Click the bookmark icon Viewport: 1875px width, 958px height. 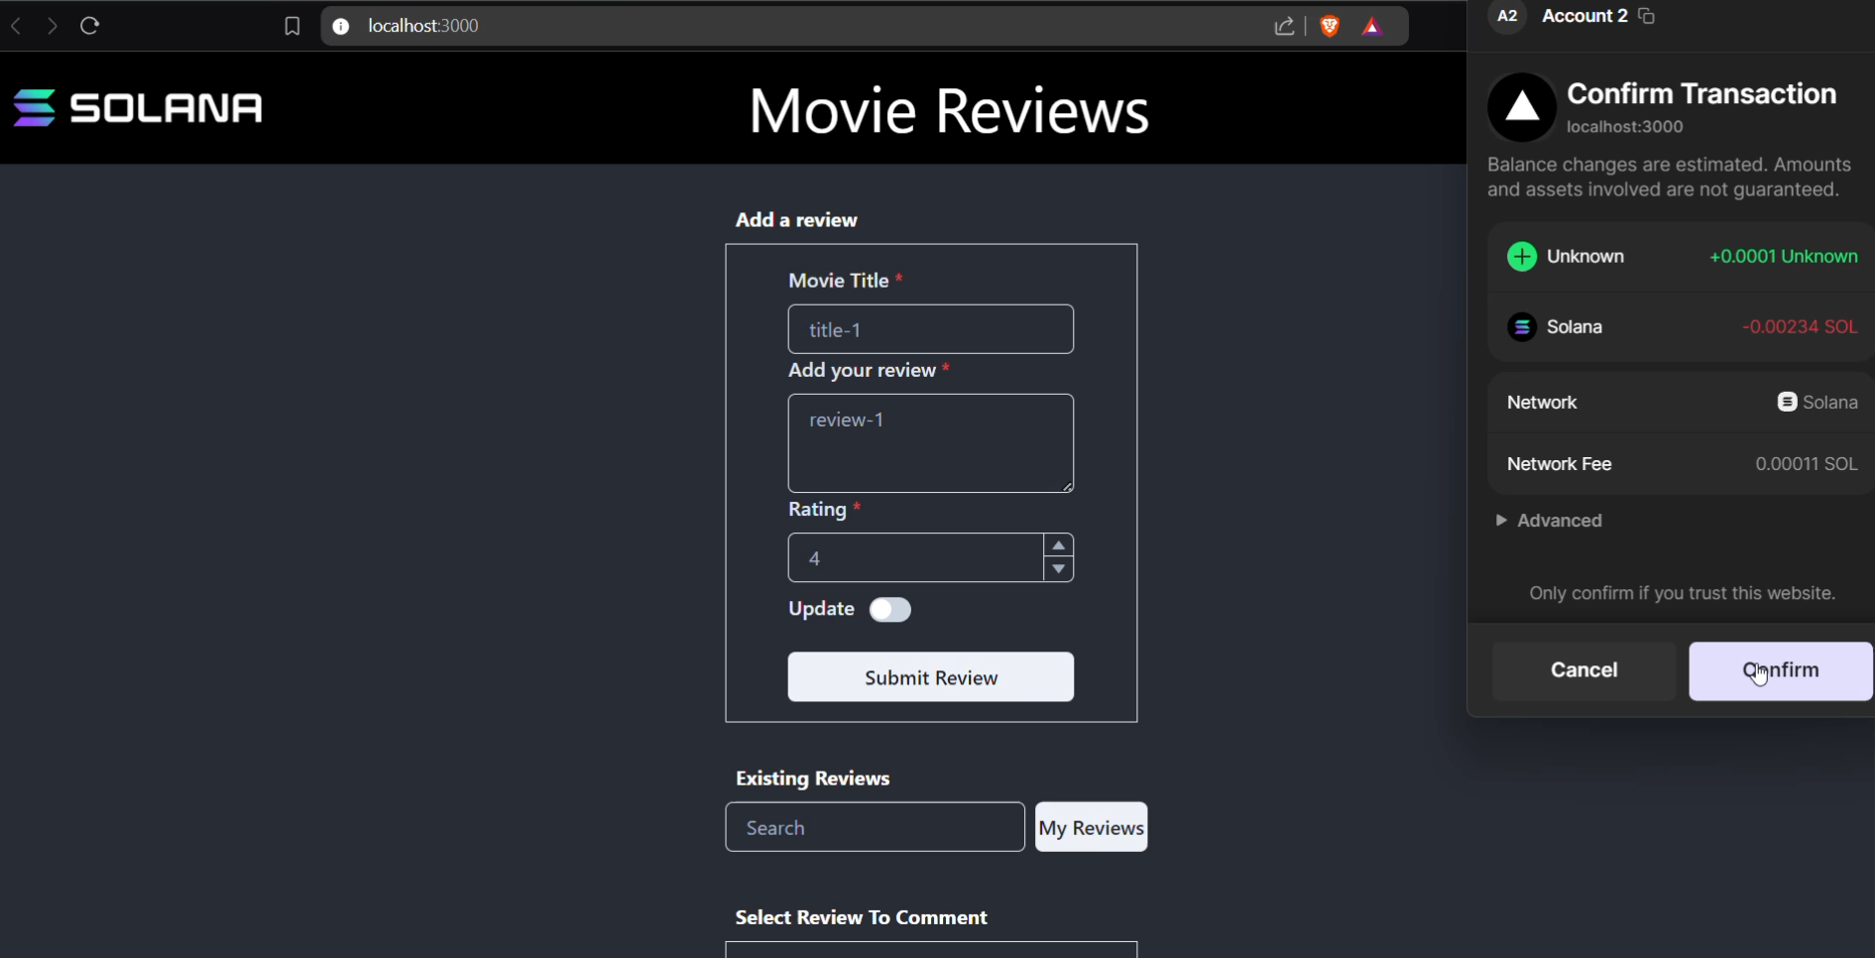pyautogui.click(x=292, y=26)
